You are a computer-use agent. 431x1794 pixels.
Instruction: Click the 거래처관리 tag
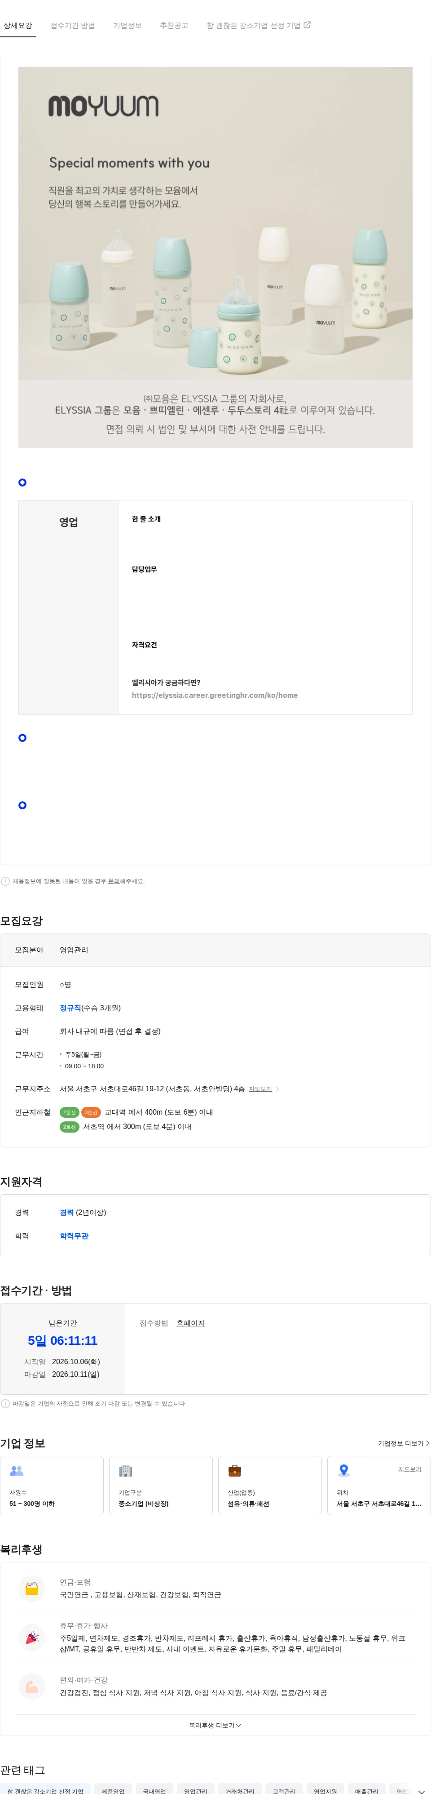point(240,1789)
